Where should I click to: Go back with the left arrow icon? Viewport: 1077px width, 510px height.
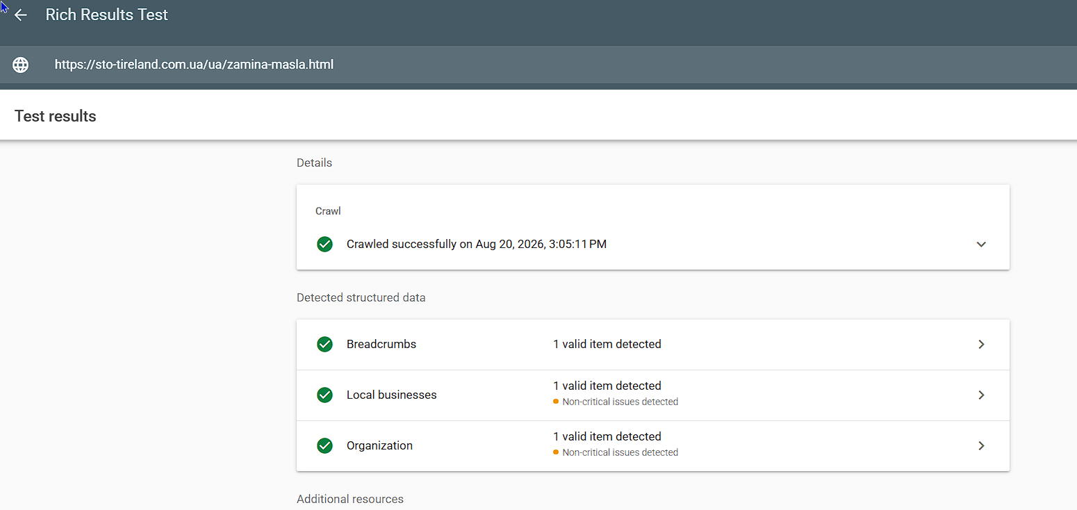(21, 15)
